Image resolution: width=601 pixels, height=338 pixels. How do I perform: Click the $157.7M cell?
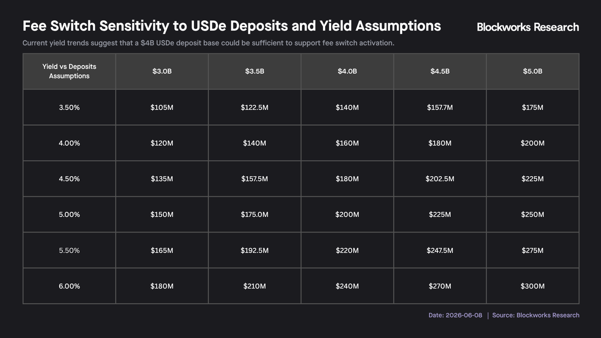(x=440, y=107)
